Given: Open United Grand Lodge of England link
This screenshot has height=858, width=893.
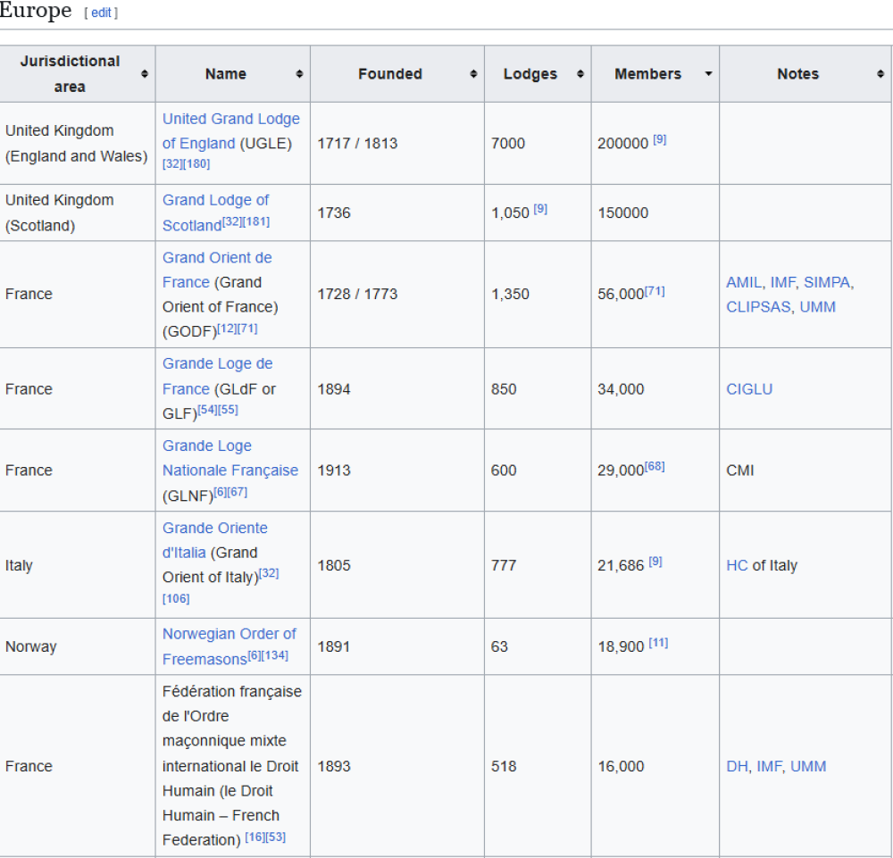Looking at the screenshot, I should point(230,131).
